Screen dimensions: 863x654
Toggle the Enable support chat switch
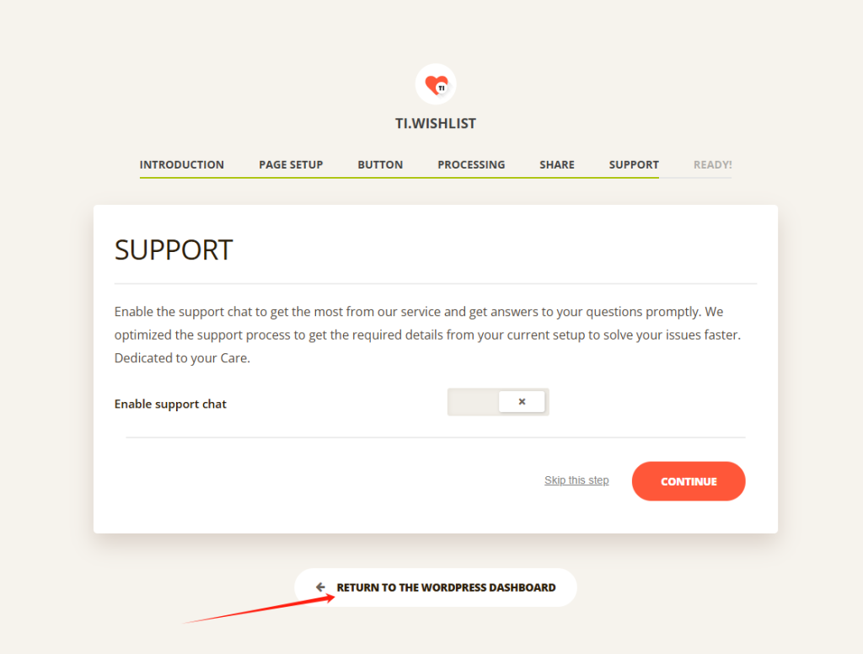(x=498, y=402)
